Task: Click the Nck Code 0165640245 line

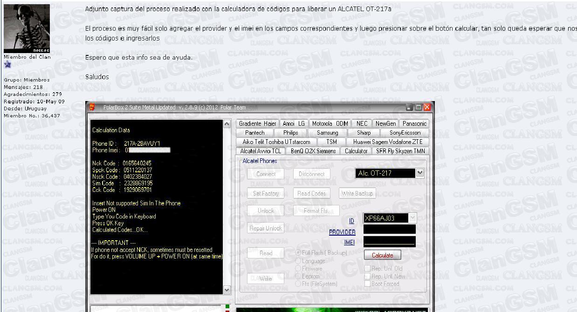Action: coord(122,163)
